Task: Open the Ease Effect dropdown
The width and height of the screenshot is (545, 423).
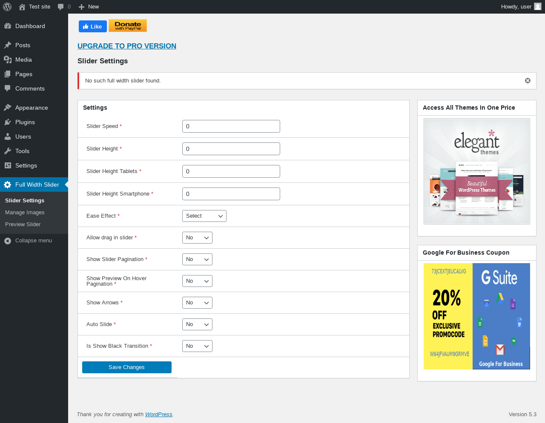Action: click(204, 216)
